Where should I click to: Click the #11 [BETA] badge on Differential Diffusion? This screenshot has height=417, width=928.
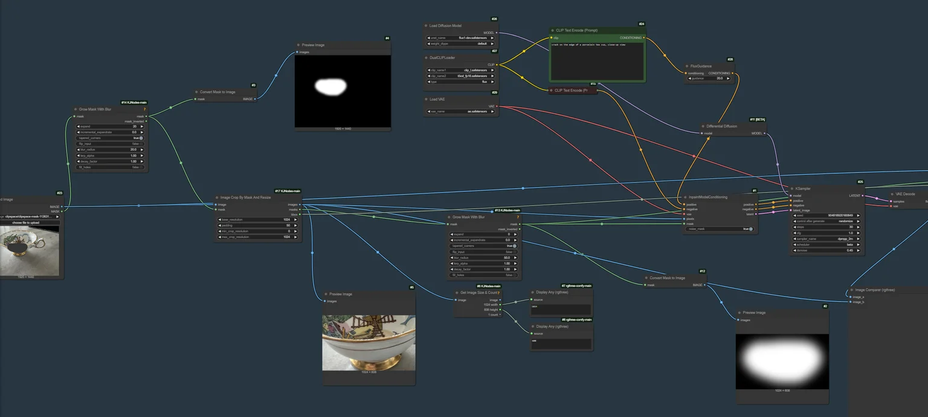pos(758,119)
